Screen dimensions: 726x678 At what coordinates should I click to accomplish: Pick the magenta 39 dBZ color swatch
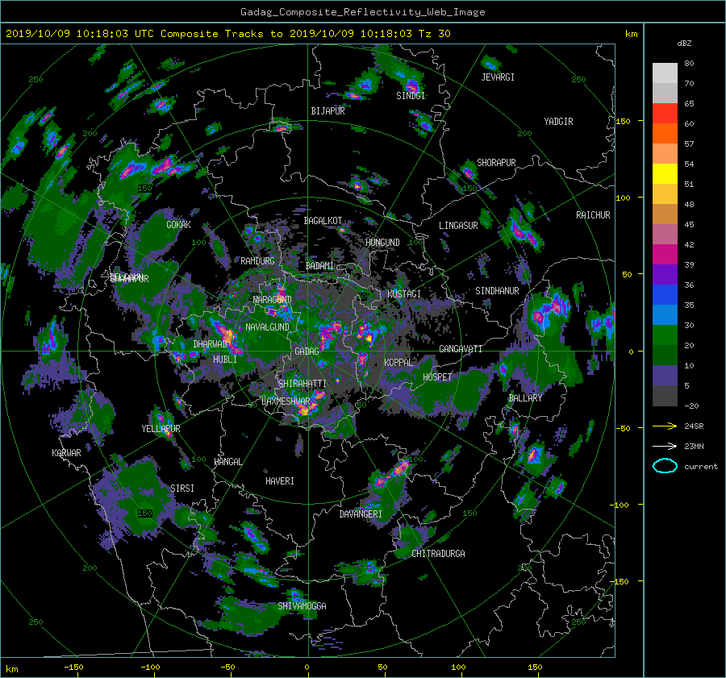click(665, 255)
